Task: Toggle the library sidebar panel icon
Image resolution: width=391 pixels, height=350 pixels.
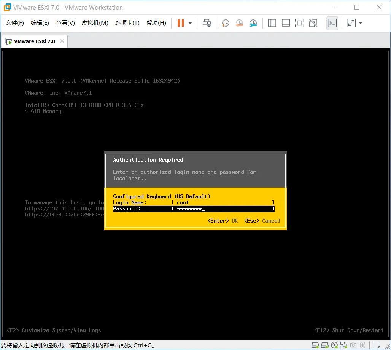Action: (272, 23)
